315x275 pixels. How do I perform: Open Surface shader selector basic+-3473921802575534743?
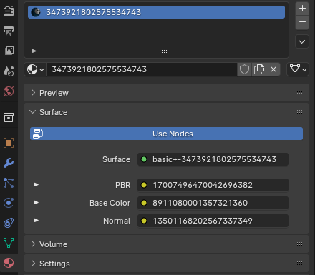coord(213,159)
